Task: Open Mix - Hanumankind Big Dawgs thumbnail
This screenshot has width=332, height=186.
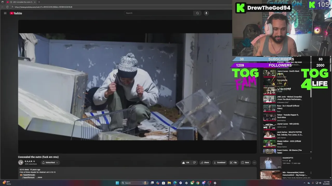Action: 271,175
